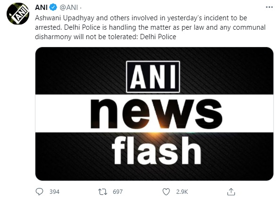Like the tweet with the heart icon

tap(166, 192)
